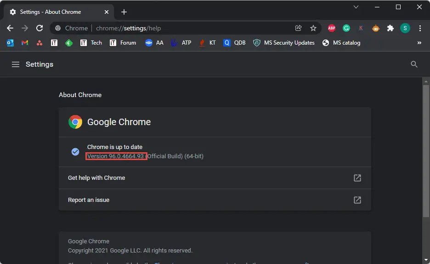This screenshot has width=430, height=264.
Task: Open the green diamond bookmark
Action: pos(69,43)
